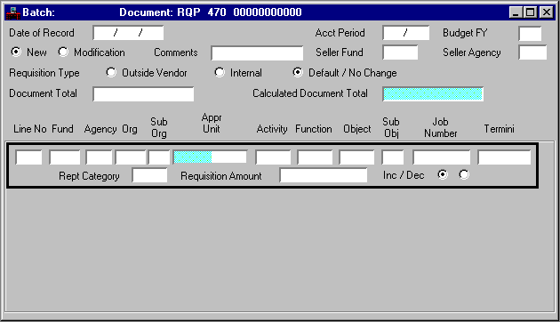
Task: Click the 'Calculated Document Total' label
Action: (x=310, y=93)
